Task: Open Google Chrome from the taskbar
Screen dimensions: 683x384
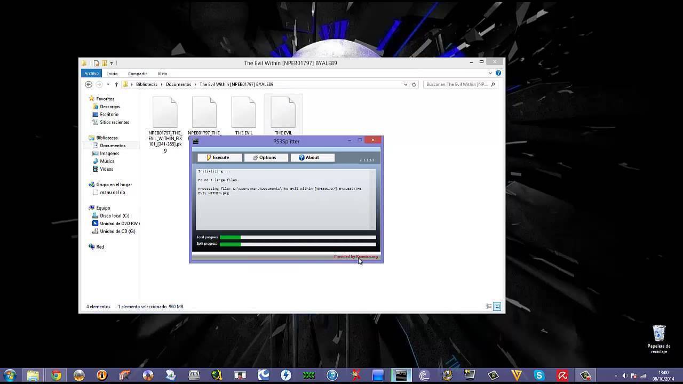Action: click(x=56, y=375)
